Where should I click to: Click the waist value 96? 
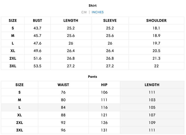pos(63,130)
